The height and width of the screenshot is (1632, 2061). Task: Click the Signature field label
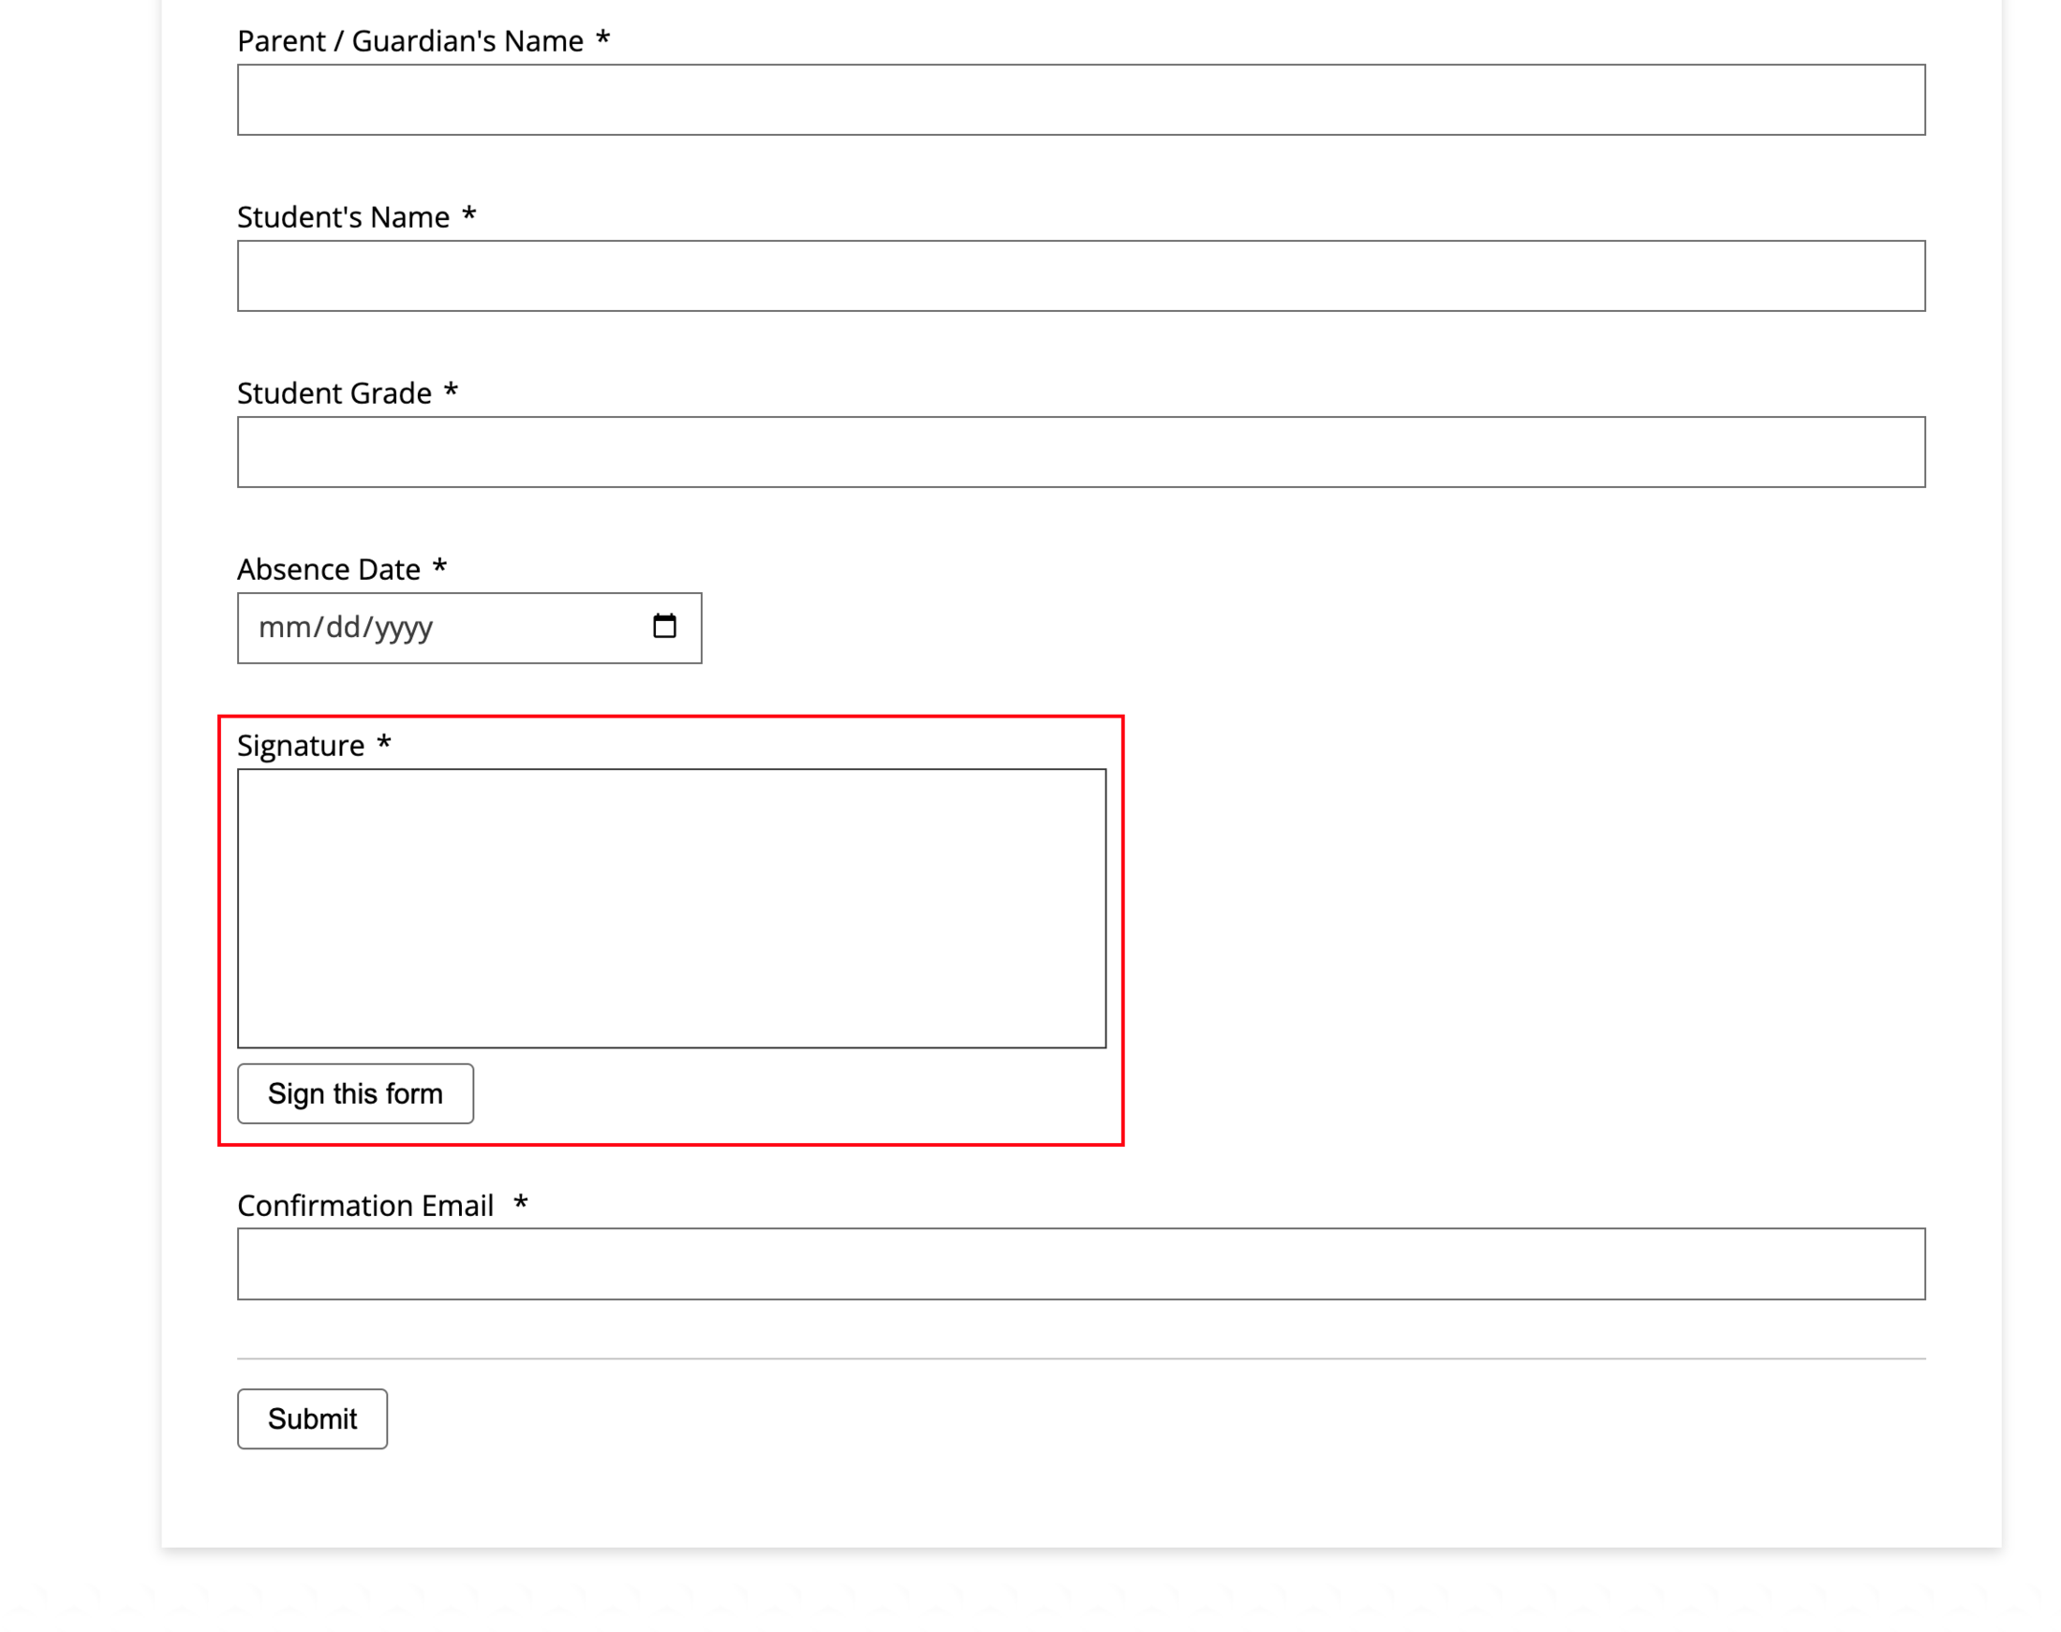pyautogui.click(x=303, y=745)
